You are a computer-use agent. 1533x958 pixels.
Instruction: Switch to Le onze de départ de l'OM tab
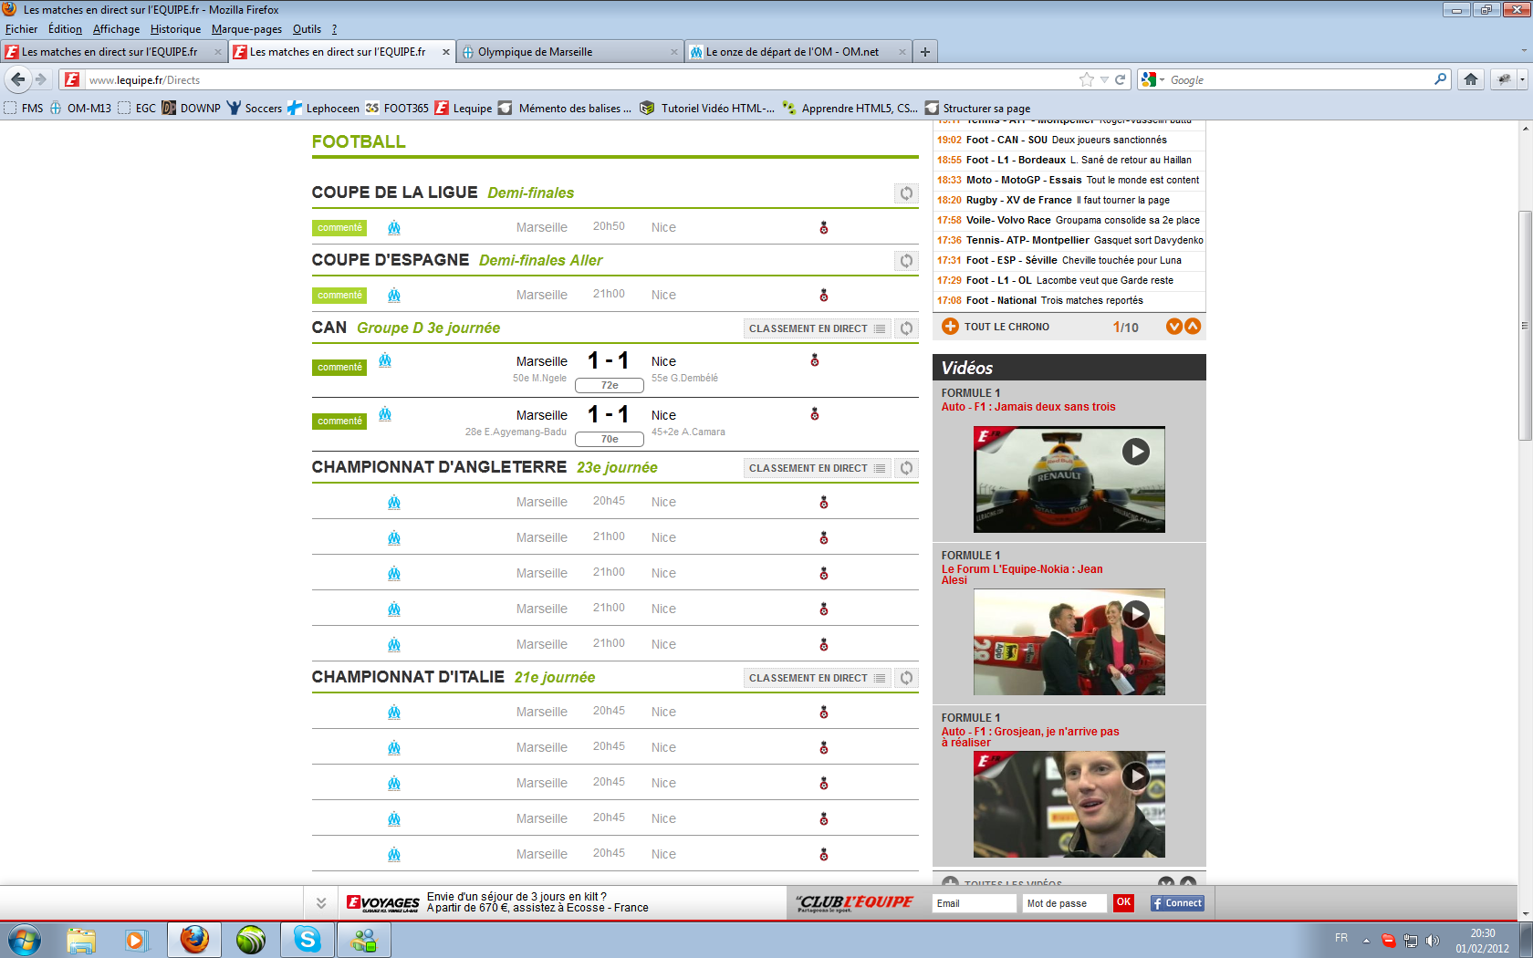point(798,52)
